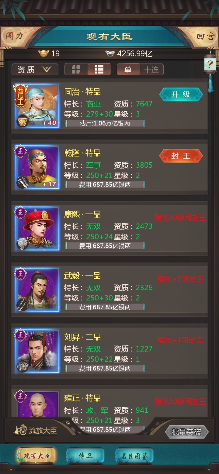Switch to grid view layout icon
Viewport: 219px width, 474px height.
pyautogui.click(x=76, y=70)
